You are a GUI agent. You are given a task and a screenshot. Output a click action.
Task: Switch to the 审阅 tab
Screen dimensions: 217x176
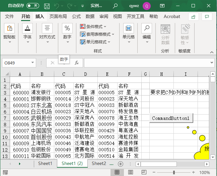[104, 16]
